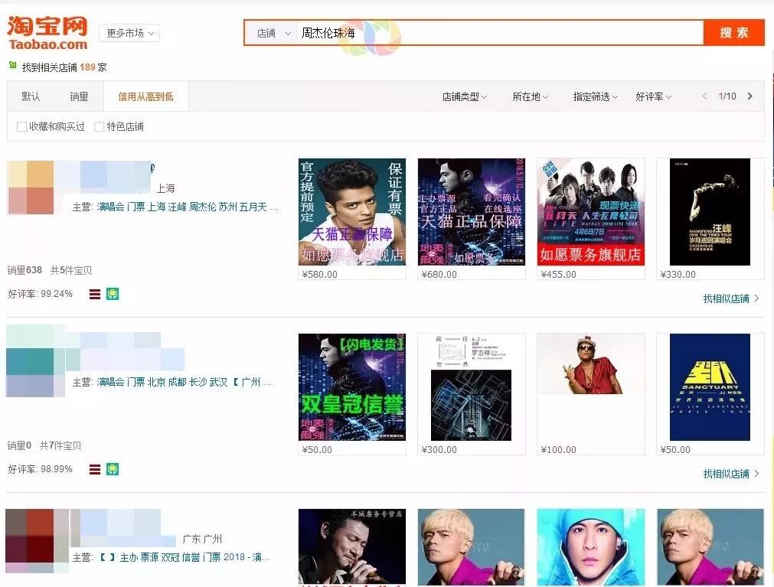Screen dimensions: 774x587
Task: Expand the 店铺类型 filter
Action: pyautogui.click(x=464, y=96)
